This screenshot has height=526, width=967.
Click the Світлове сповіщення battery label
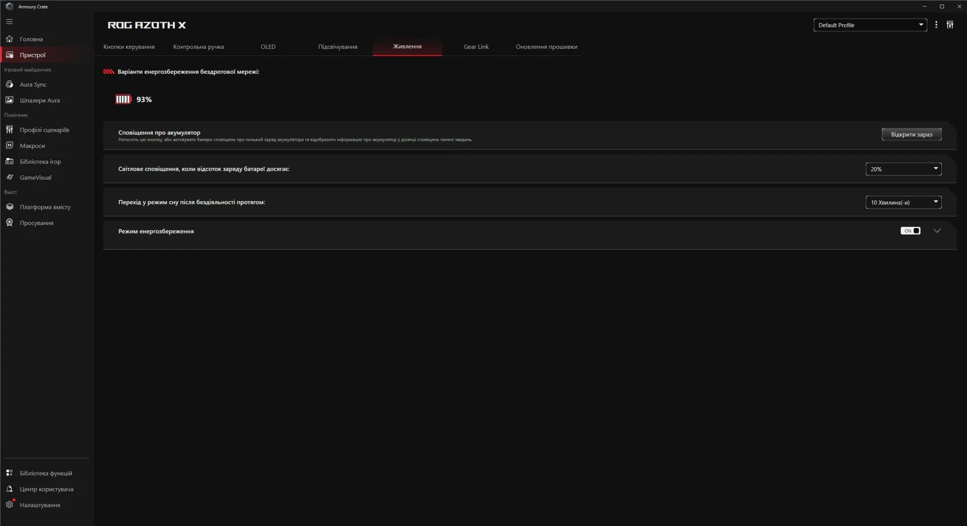coord(204,169)
